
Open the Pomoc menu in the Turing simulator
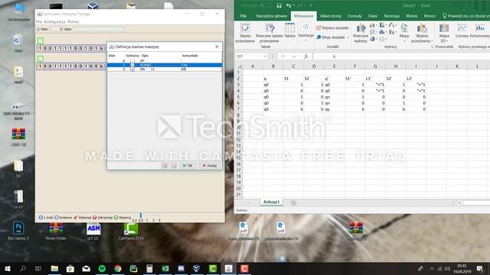click(x=73, y=22)
